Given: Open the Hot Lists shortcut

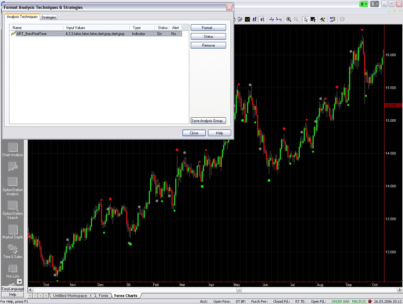Looking at the screenshot, I should [13, 271].
